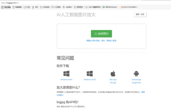Click the 放大原理是什么? heading
The width and height of the screenshot is (171, 111).
68,87
